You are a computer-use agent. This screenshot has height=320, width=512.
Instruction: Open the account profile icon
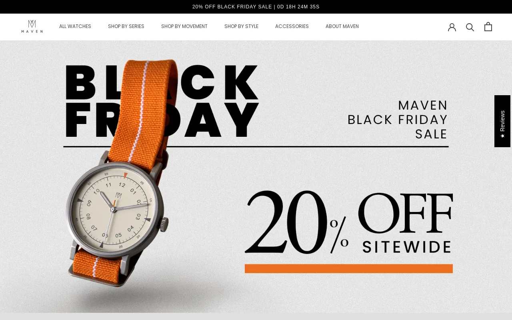[x=452, y=27]
